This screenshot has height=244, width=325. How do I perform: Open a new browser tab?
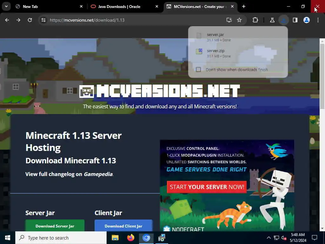pos(244,6)
